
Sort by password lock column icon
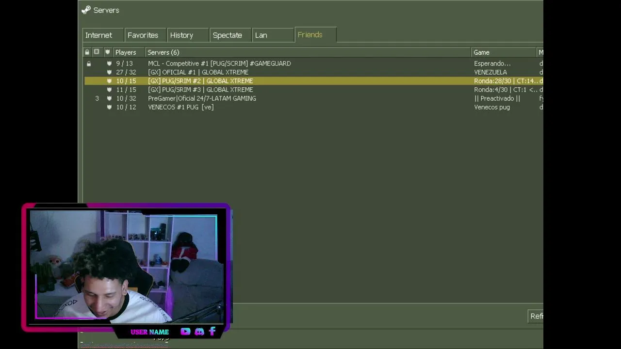(x=87, y=52)
